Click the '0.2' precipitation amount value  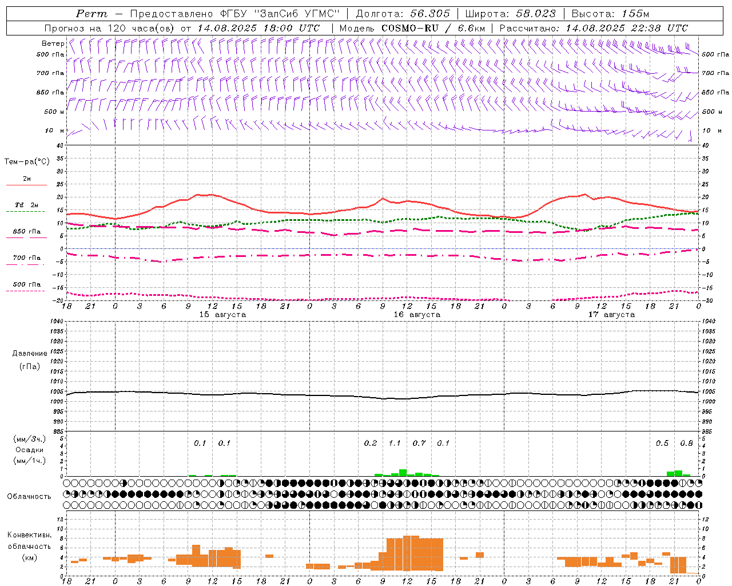(371, 443)
